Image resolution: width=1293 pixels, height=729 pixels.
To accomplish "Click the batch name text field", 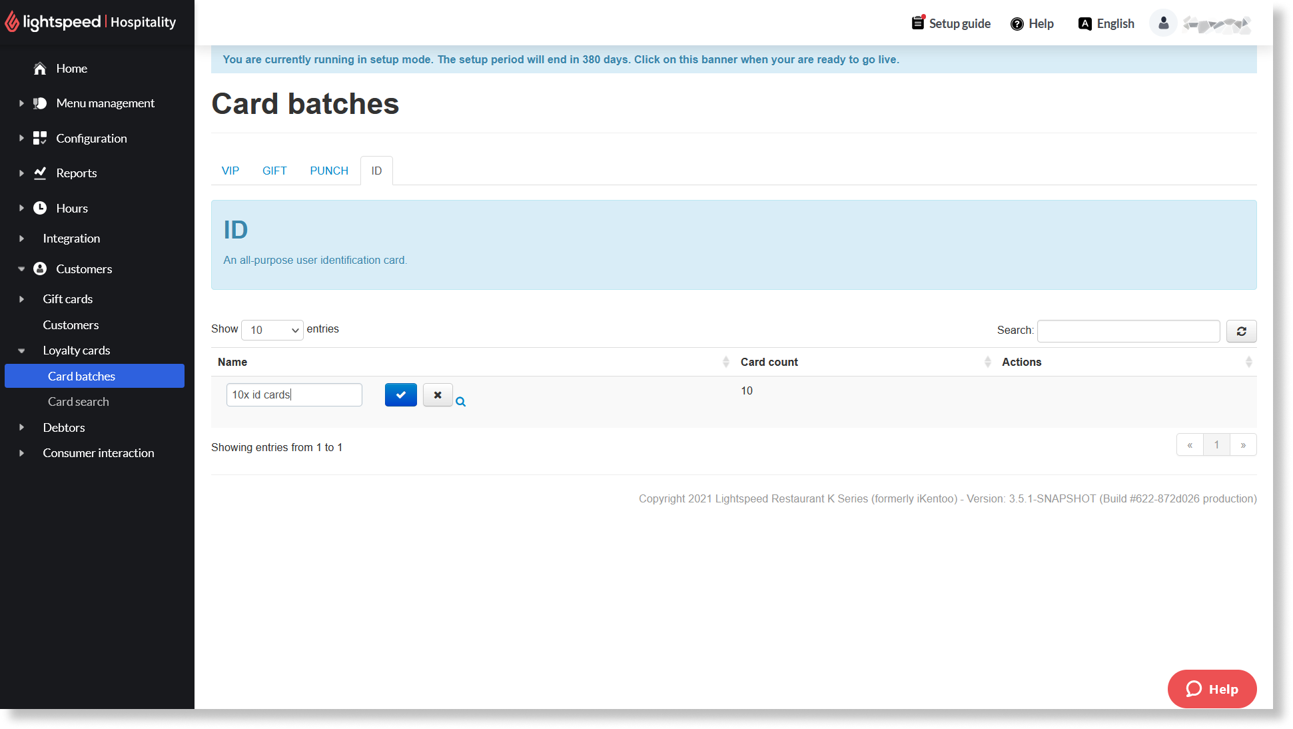I will (x=294, y=394).
